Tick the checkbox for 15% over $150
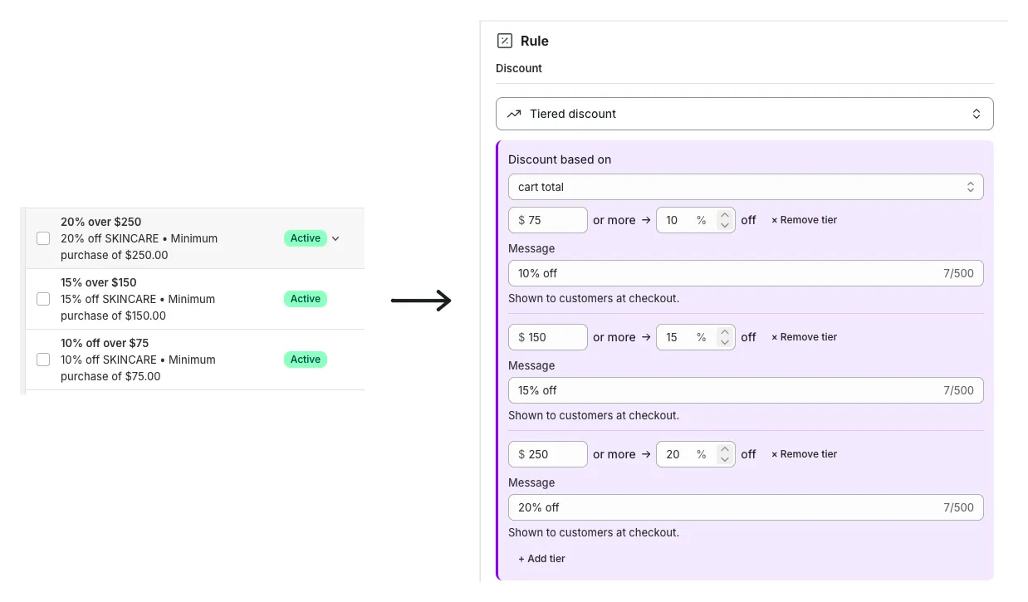Image resolution: width=1028 pixels, height=602 pixels. 43,299
